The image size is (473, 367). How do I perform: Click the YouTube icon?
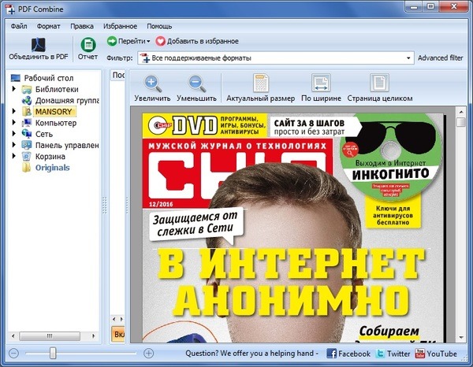point(419,354)
